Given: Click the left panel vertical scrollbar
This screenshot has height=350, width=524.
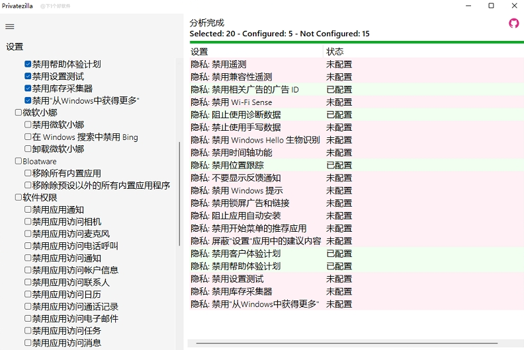Looking at the screenshot, I should pos(179,194).
